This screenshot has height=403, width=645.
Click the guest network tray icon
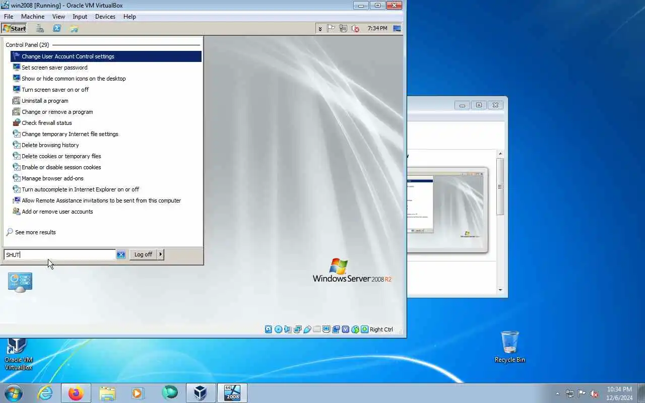pyautogui.click(x=343, y=29)
